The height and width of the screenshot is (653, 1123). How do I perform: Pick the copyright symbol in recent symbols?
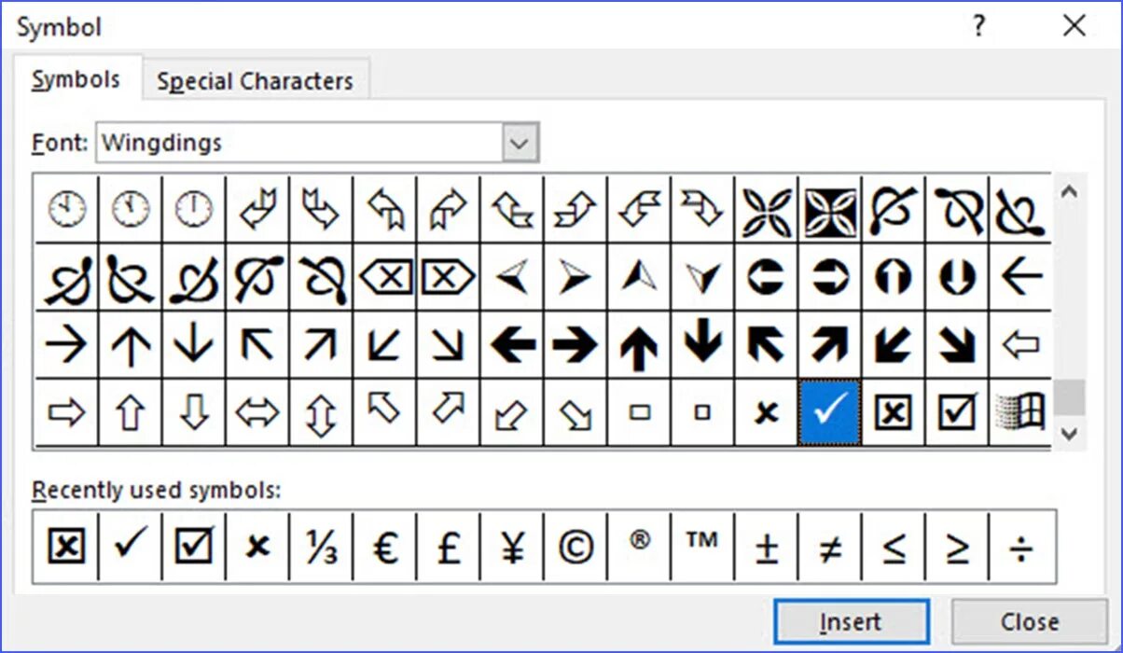(575, 547)
